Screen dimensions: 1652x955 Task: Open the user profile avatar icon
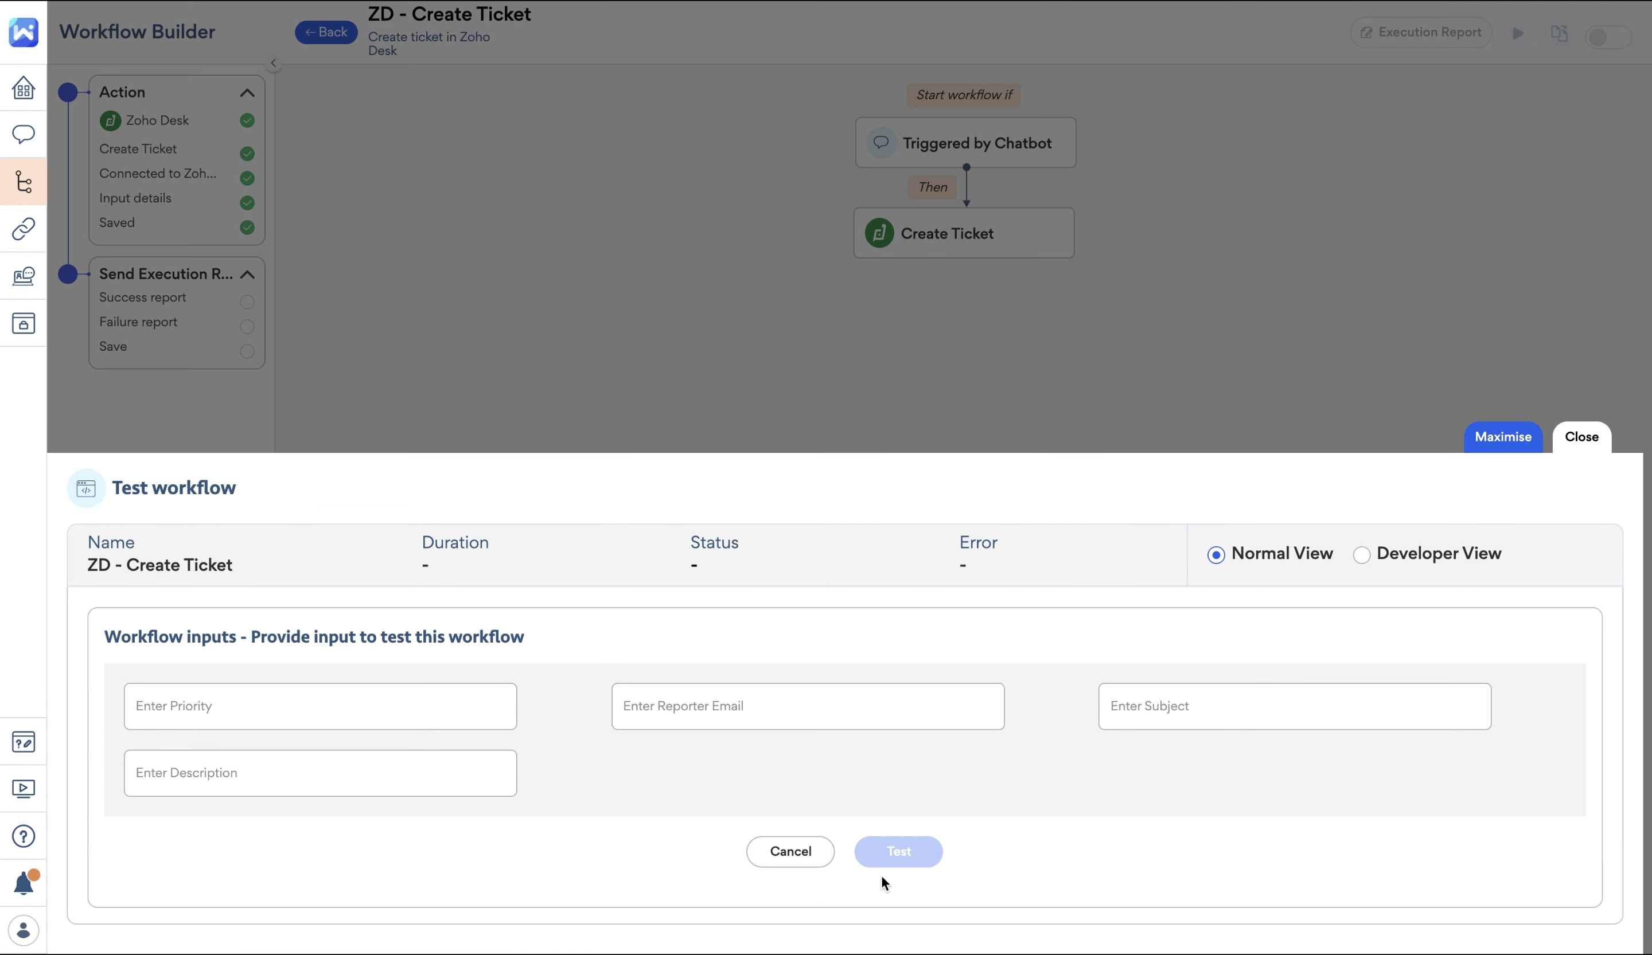[x=24, y=930]
